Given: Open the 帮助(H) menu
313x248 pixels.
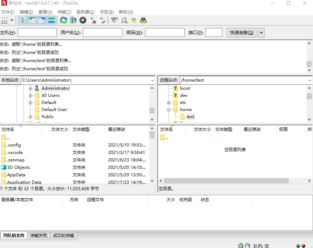Looking at the screenshot, I should tap(126, 12).
